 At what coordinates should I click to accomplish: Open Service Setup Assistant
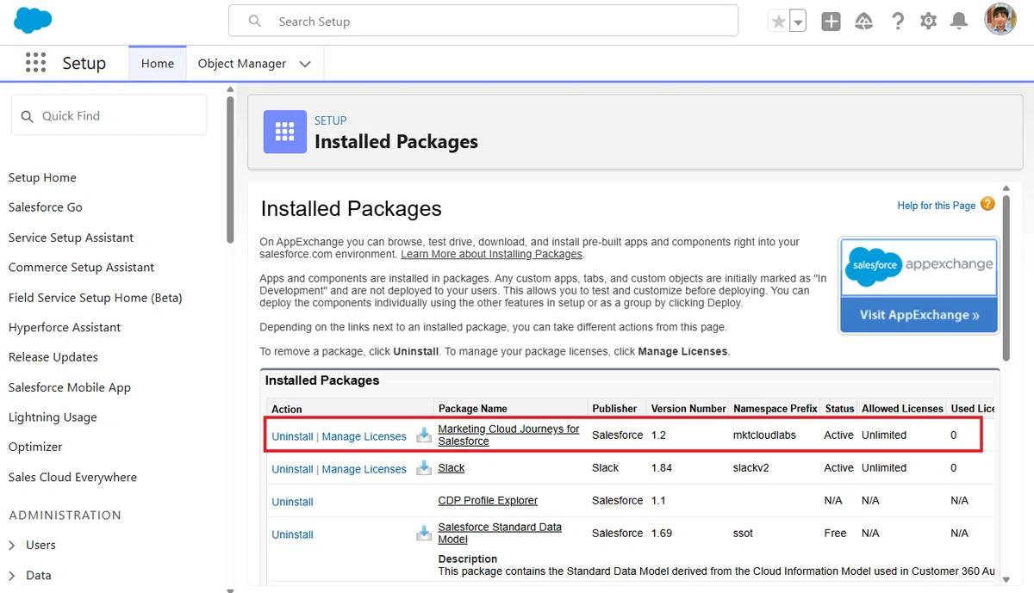pos(71,238)
